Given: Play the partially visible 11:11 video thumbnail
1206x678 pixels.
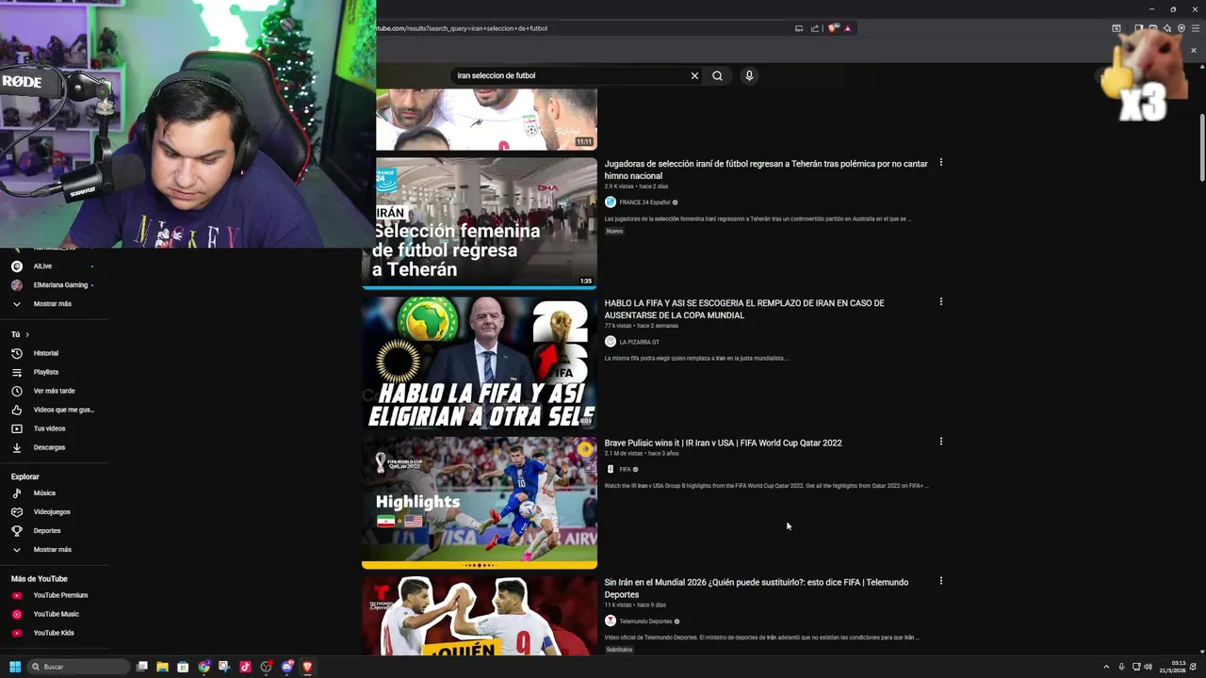Looking at the screenshot, I should coord(486,120).
